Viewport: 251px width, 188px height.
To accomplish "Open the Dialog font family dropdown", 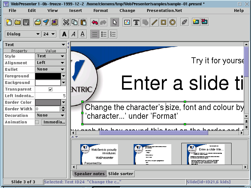I will coord(23,34).
